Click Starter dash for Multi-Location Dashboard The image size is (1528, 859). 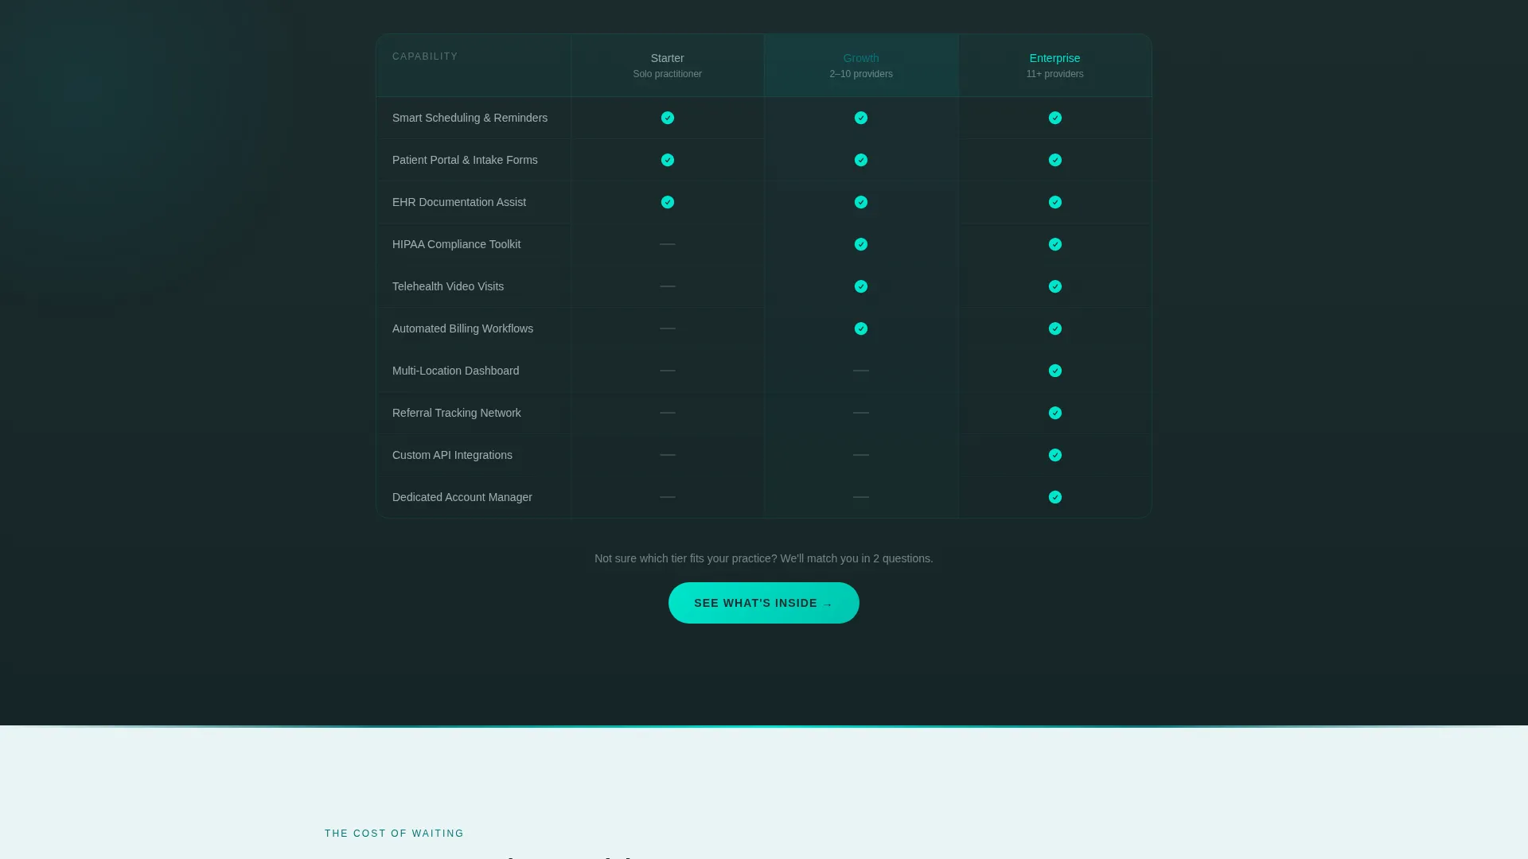(668, 371)
